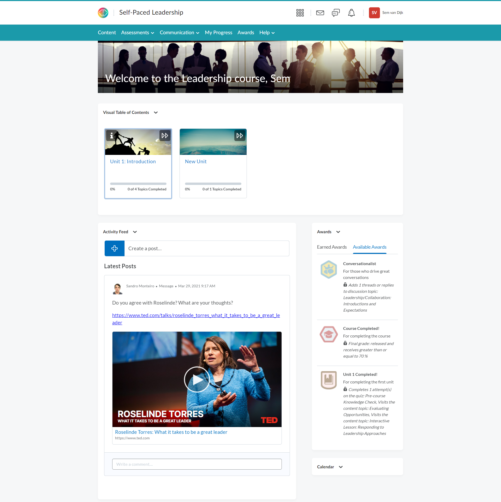
Task: Click info icon on Unit 1 card
Action: (111, 135)
